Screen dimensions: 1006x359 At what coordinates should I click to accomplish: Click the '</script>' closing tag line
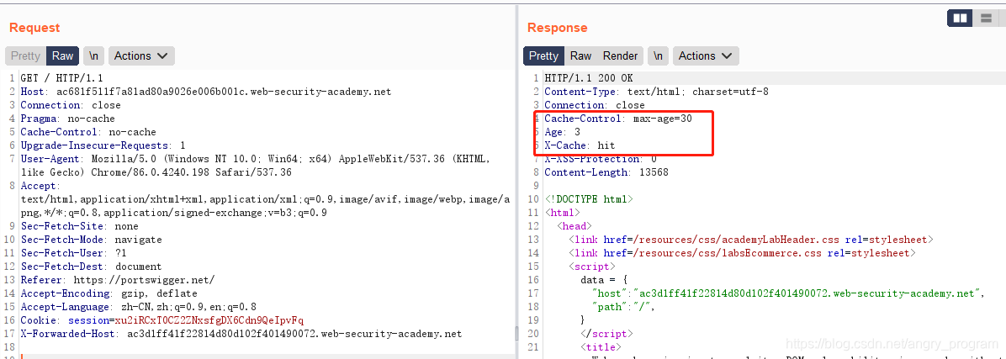click(x=606, y=334)
